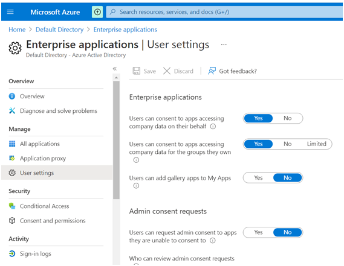The width and height of the screenshot is (344, 266).
Task: Go to Home breadcrumb
Action: [x=17, y=30]
